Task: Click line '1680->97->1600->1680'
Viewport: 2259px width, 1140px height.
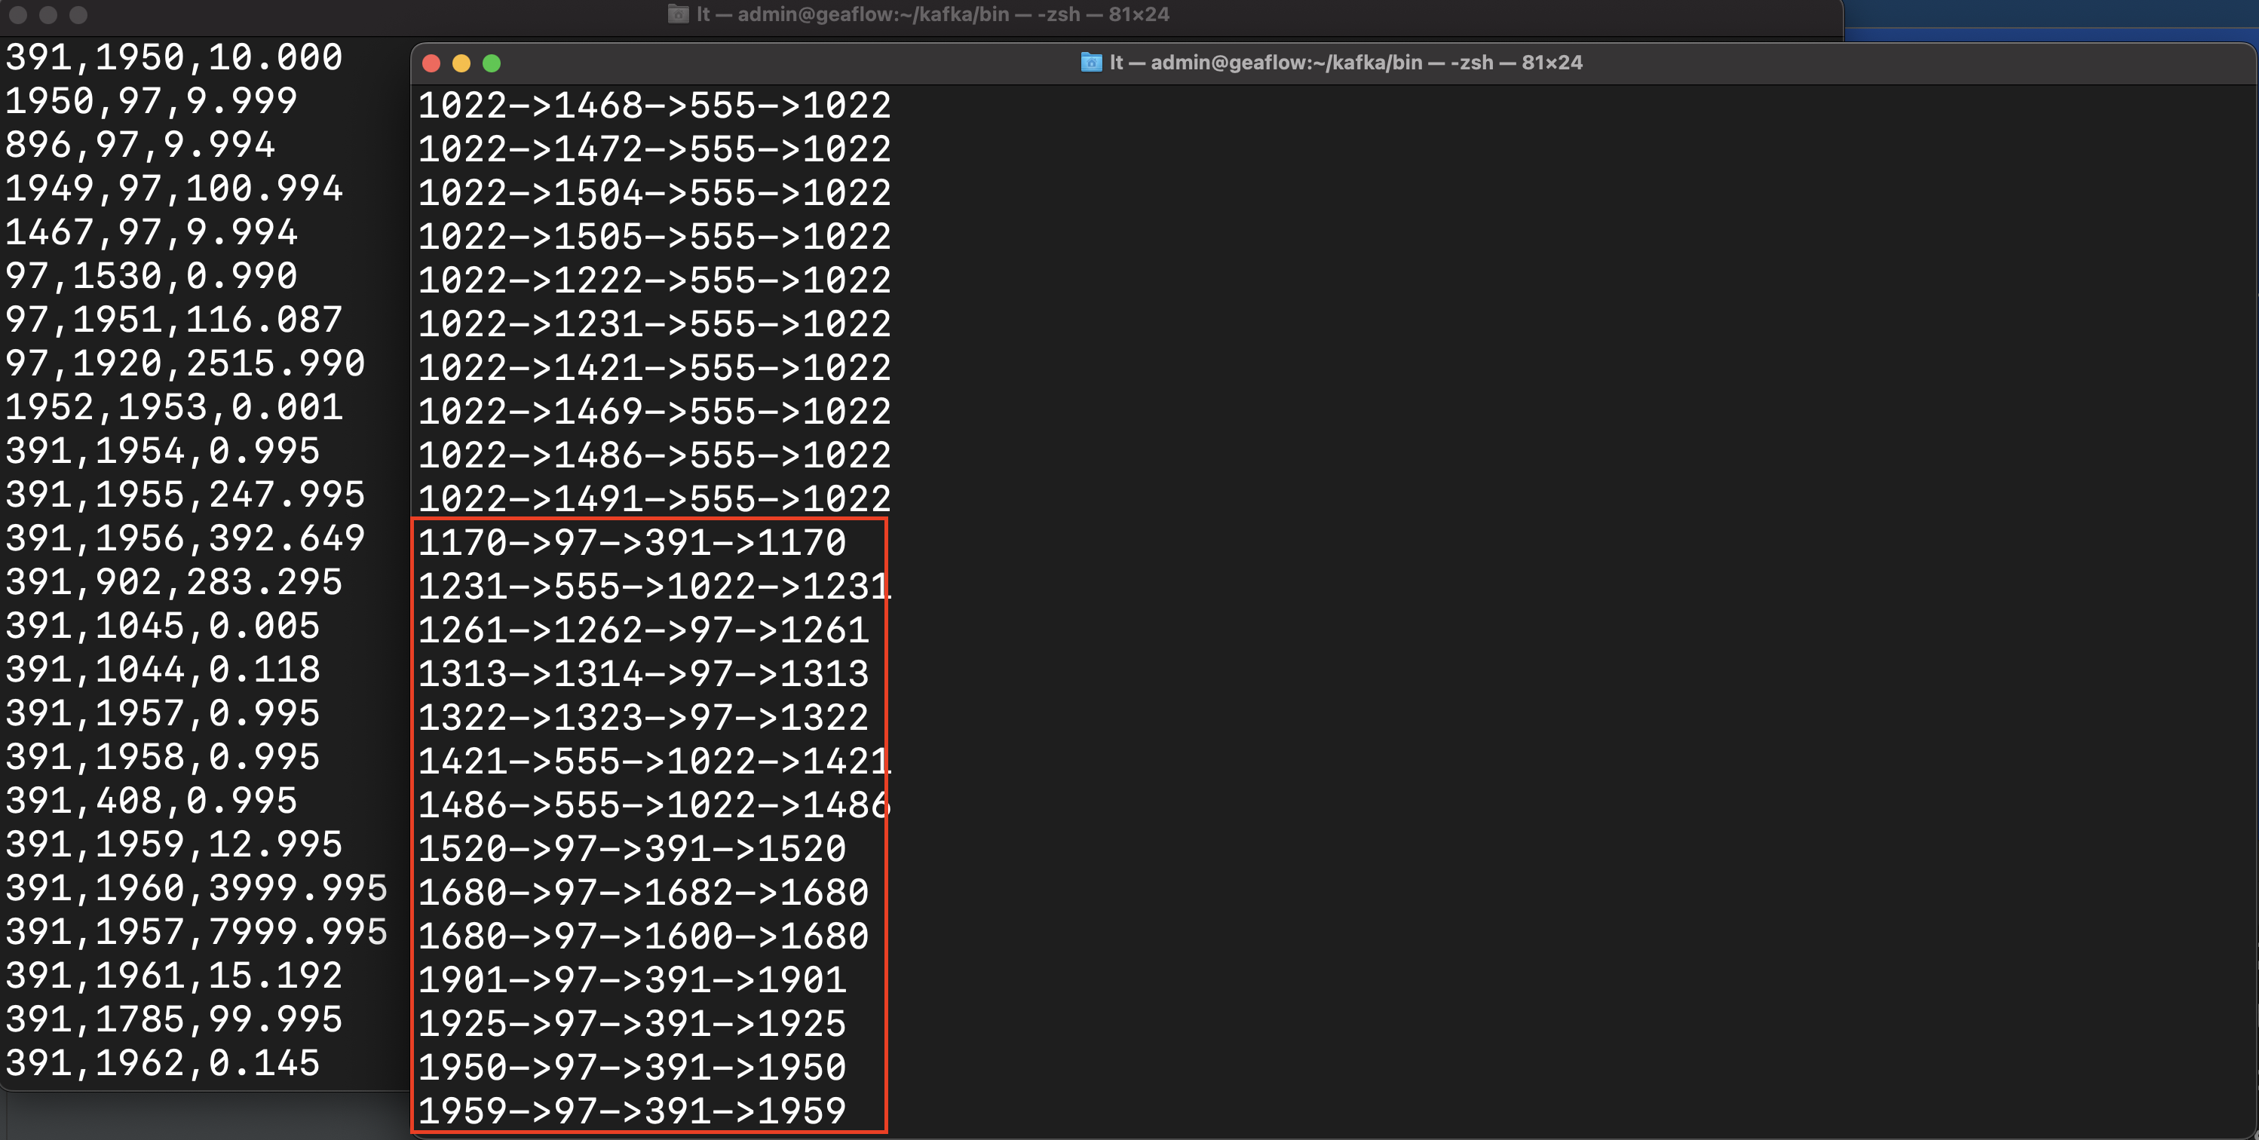Action: (643, 936)
